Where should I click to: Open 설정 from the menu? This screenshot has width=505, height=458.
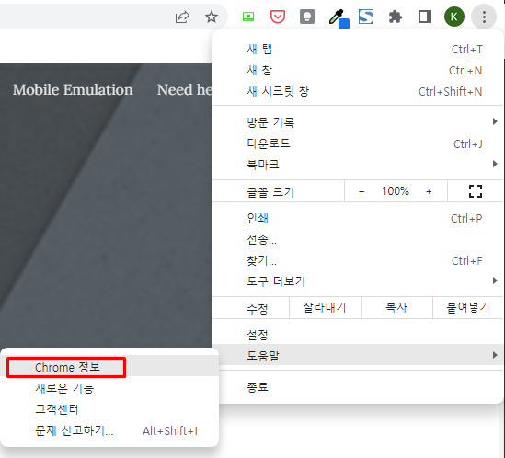(358, 335)
